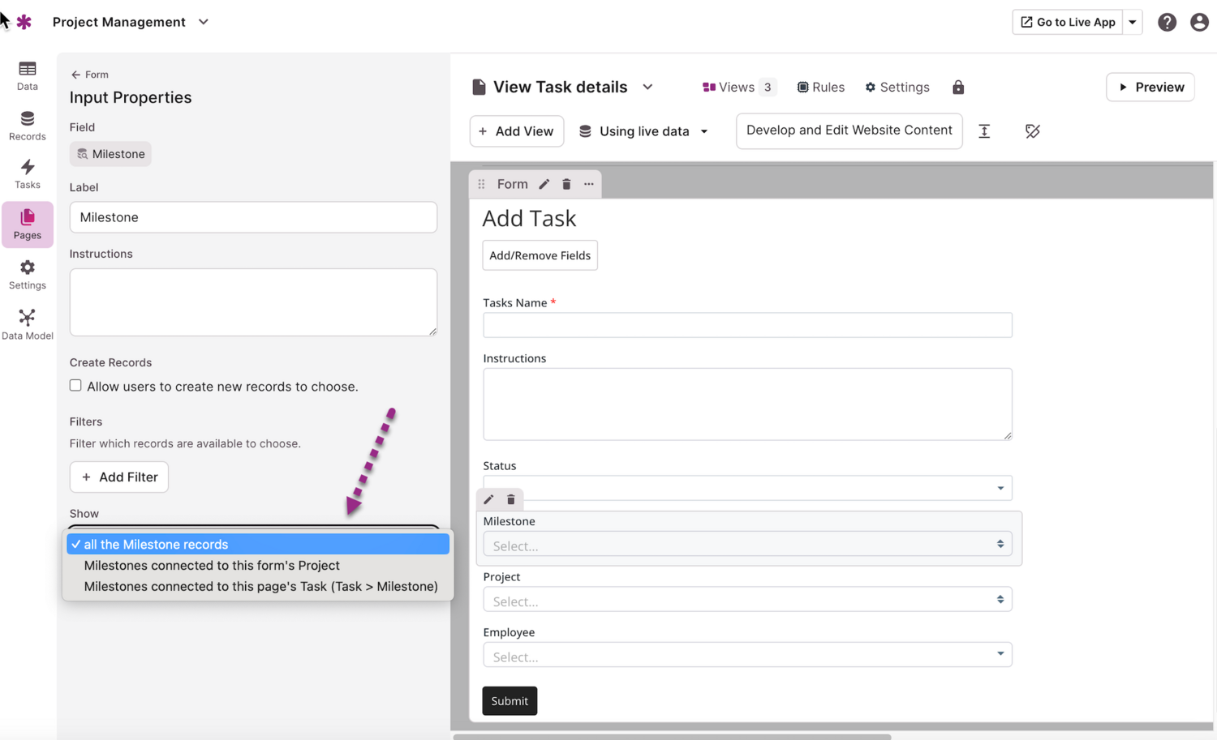The width and height of the screenshot is (1217, 740).
Task: Click into the Tasks Name input field
Action: [x=746, y=325]
